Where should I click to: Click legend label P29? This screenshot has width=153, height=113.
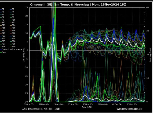3,47
